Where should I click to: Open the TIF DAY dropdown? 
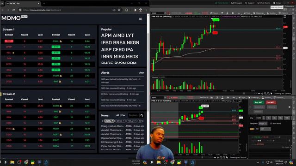pos(265,129)
